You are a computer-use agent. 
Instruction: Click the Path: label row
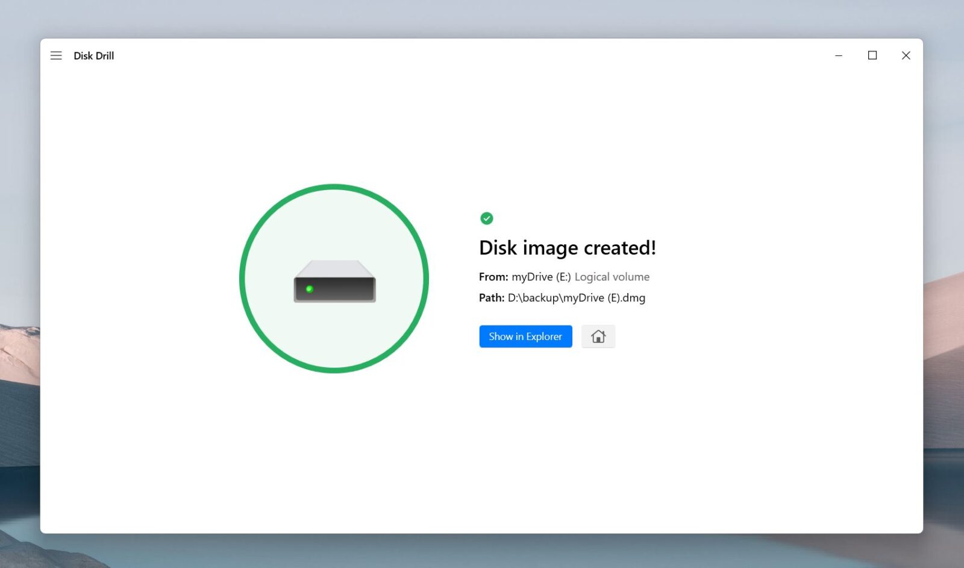(x=491, y=297)
